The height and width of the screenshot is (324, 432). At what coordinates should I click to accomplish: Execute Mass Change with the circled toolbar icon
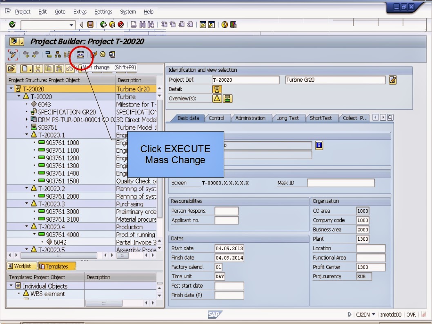80,54
